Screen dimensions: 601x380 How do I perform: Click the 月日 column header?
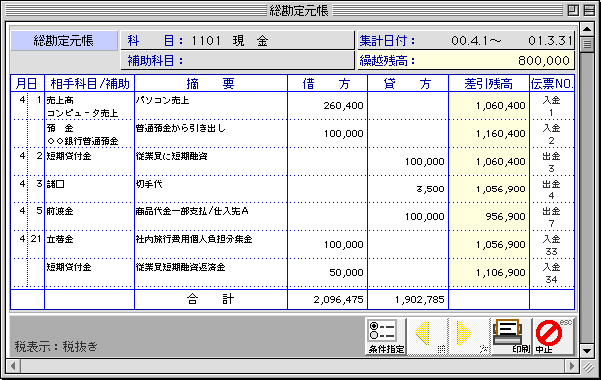27,83
